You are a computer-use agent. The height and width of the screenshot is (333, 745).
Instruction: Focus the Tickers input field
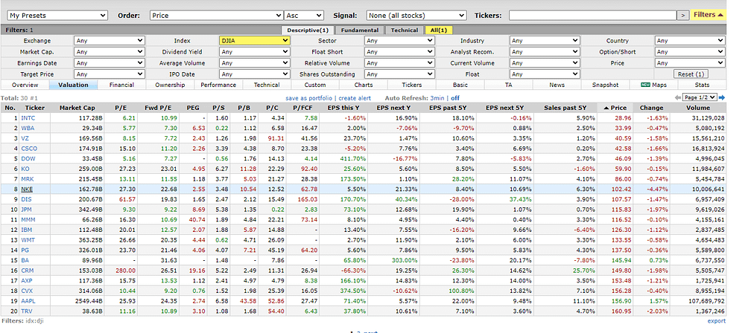[592, 16]
